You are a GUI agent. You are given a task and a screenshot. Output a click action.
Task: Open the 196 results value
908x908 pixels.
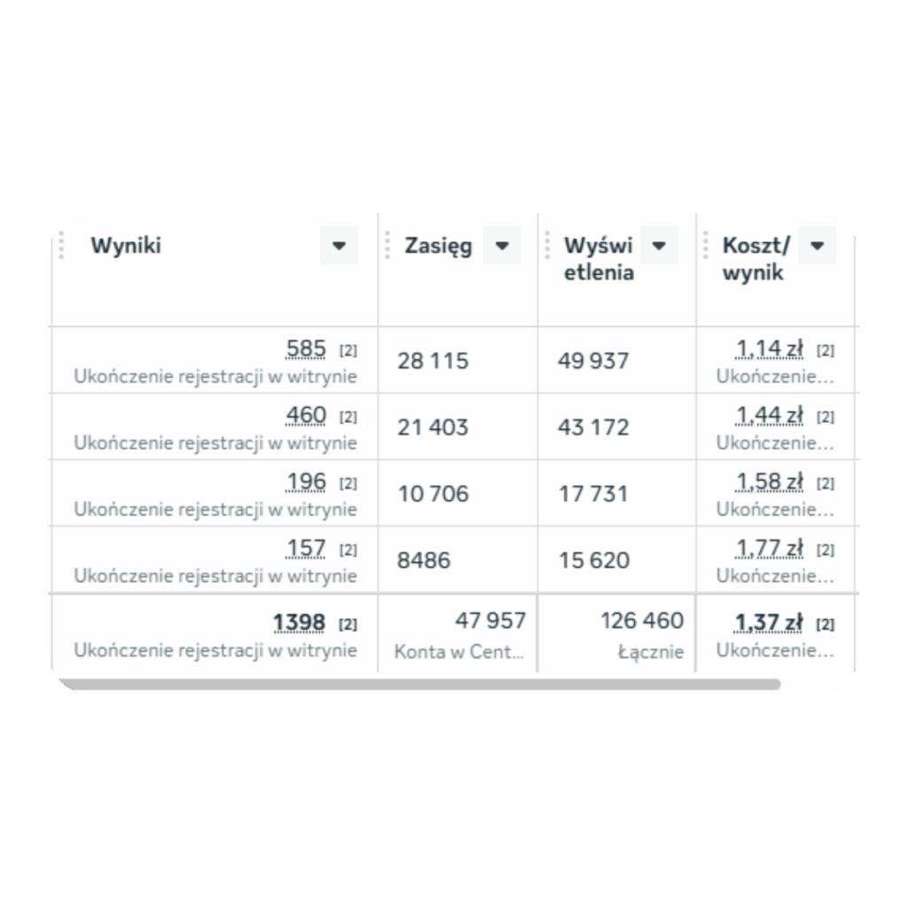306,482
